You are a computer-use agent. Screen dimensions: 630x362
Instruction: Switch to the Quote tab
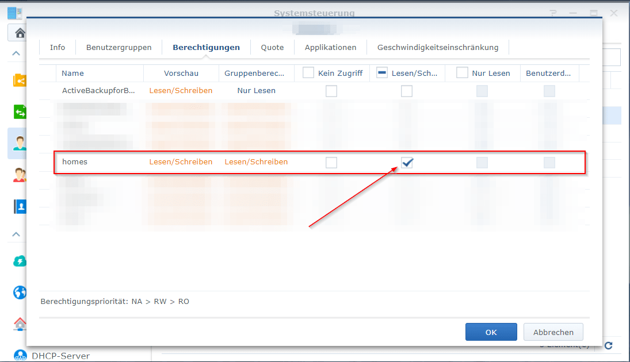click(x=272, y=47)
